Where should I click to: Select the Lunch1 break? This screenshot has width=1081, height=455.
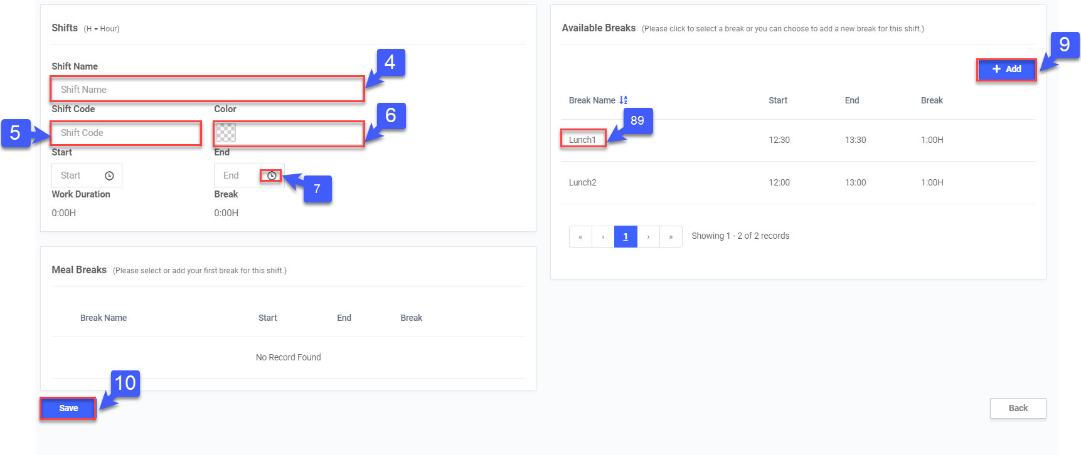click(x=582, y=140)
